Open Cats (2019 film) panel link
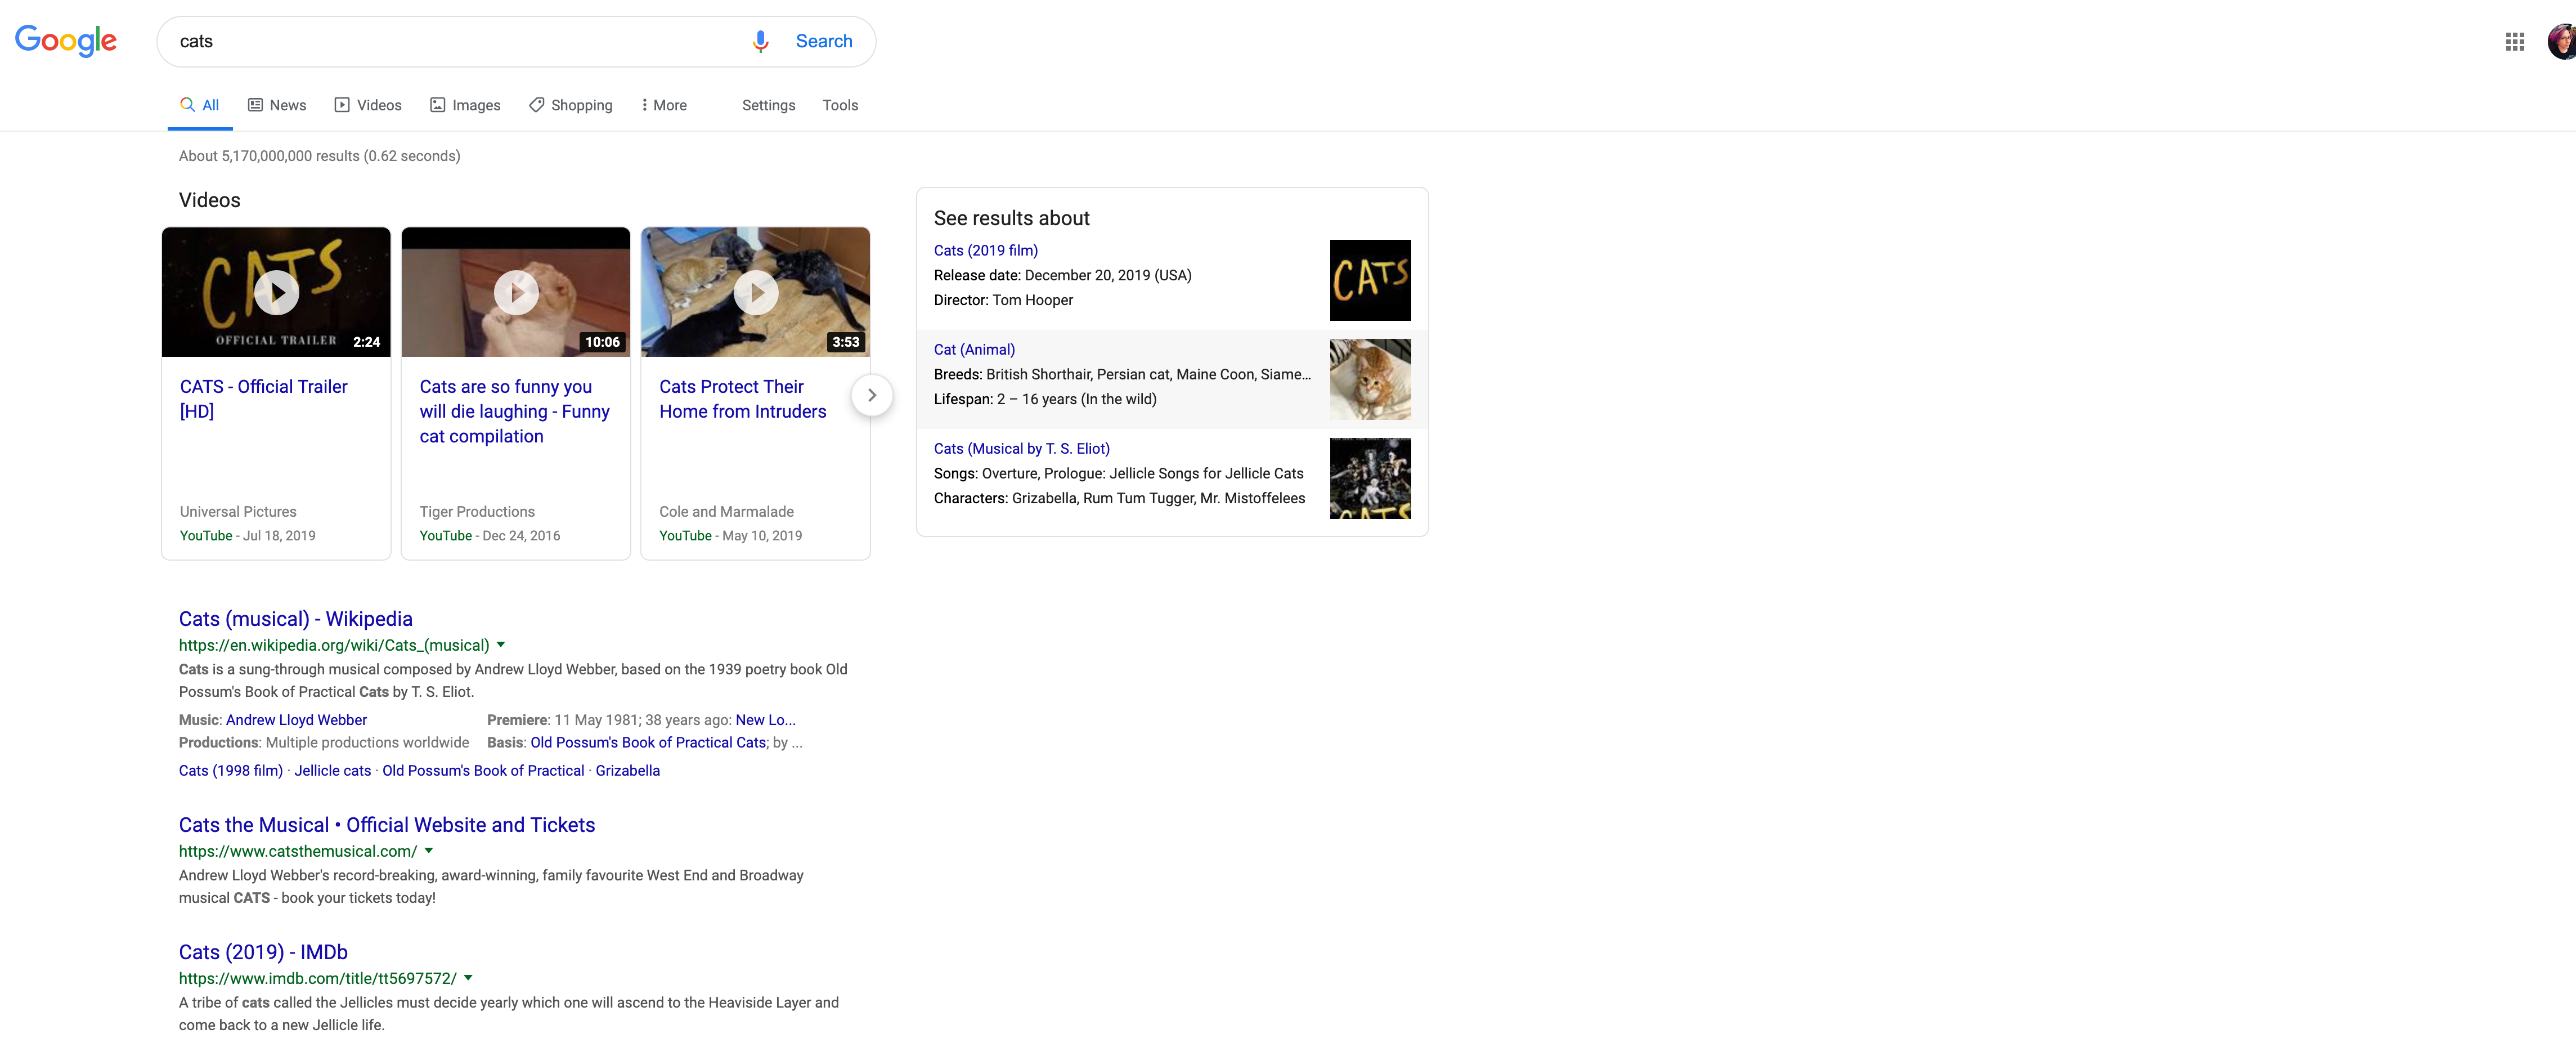Screen dimensions: 2576x1056 click(x=986, y=250)
